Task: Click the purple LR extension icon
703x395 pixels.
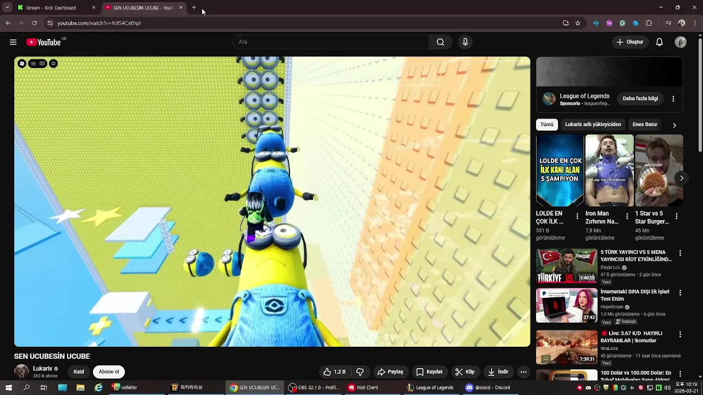Action: tap(609, 23)
